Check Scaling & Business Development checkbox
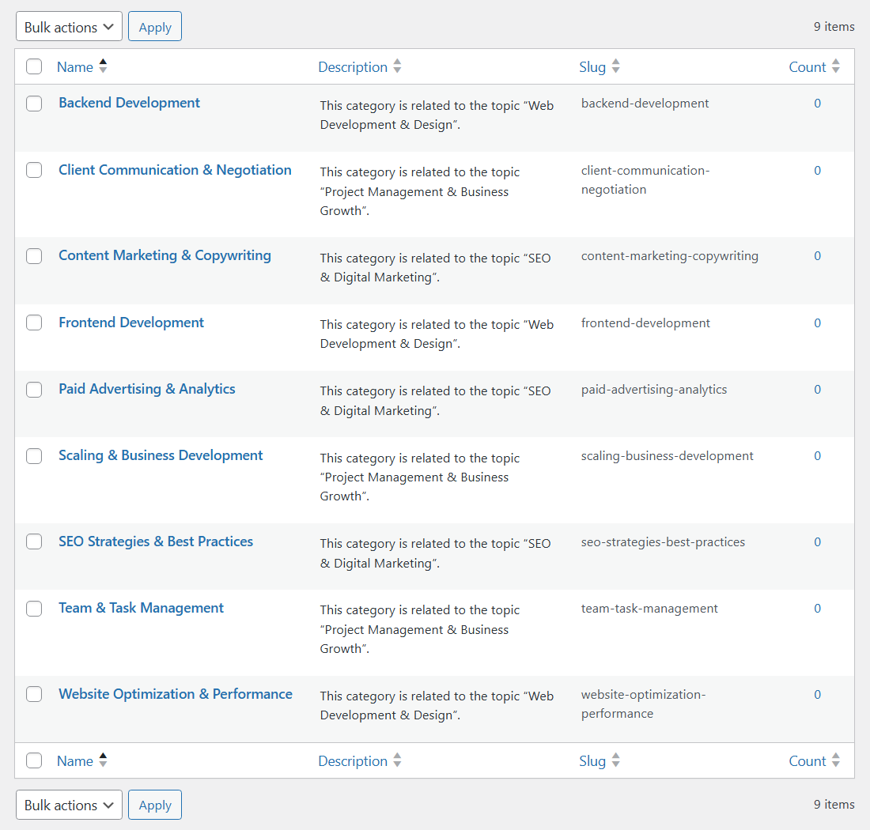Viewport: 870px width, 830px height. point(34,456)
